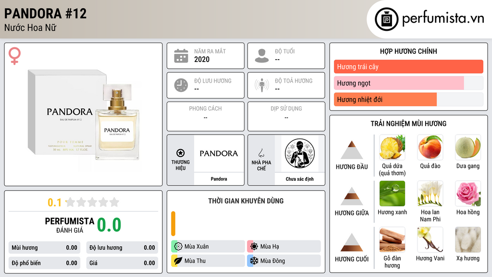Image resolution: width=492 pixels, height=277 pixels.
Task: Click the Giá 0.00 score row
Action: coord(122,263)
